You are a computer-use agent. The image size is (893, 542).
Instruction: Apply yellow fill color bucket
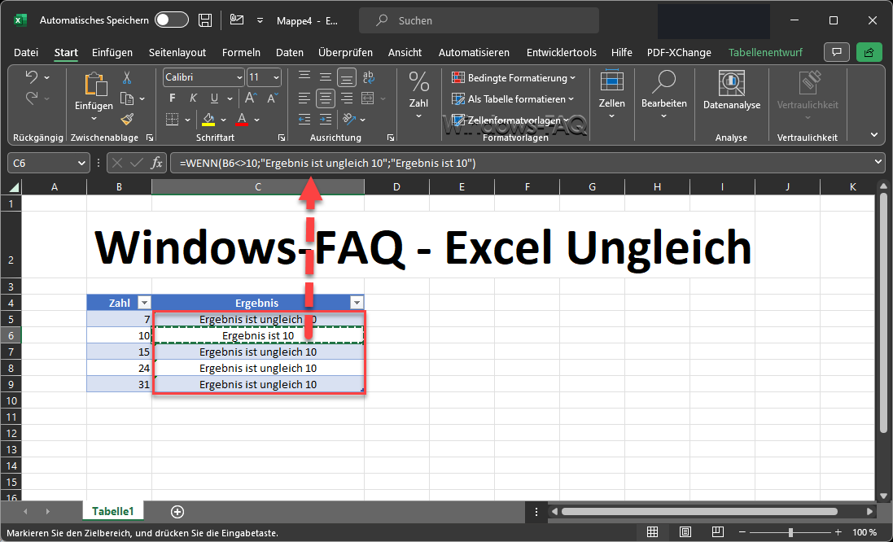point(208,120)
